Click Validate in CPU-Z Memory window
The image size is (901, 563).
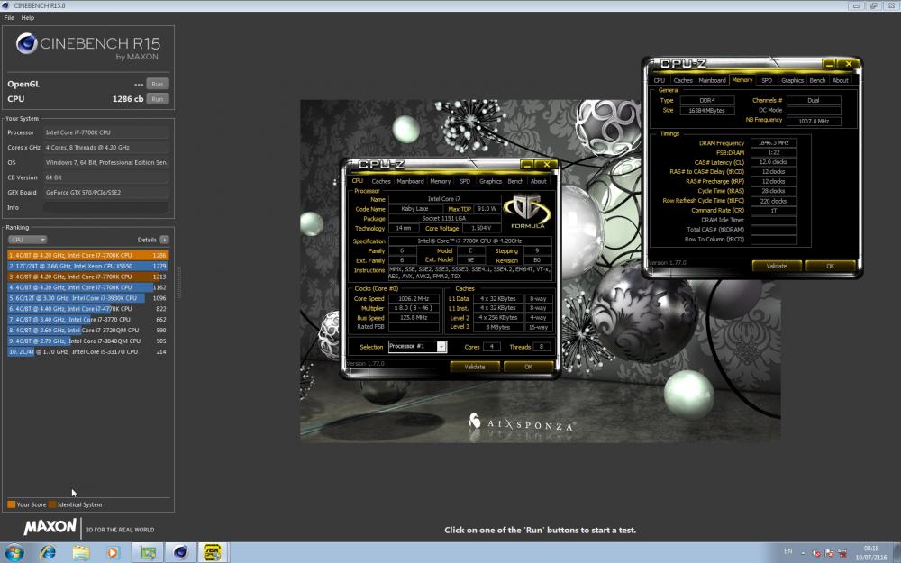point(777,266)
